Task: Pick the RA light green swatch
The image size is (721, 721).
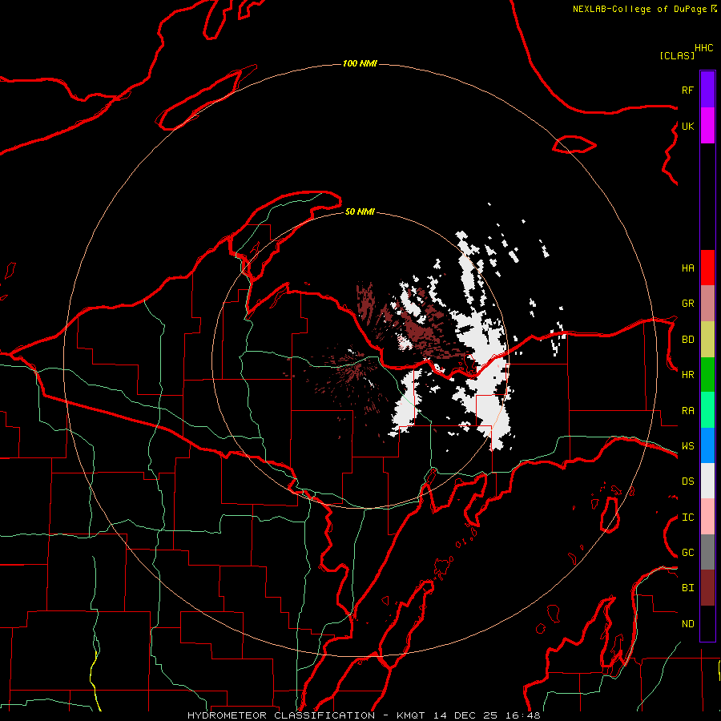Action: [707, 410]
